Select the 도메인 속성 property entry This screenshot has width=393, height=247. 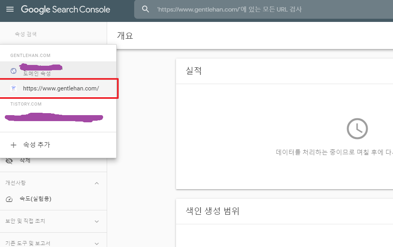tap(58, 70)
